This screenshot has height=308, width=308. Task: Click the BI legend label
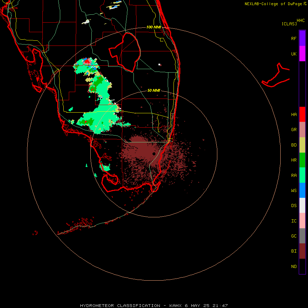[x=294, y=251]
